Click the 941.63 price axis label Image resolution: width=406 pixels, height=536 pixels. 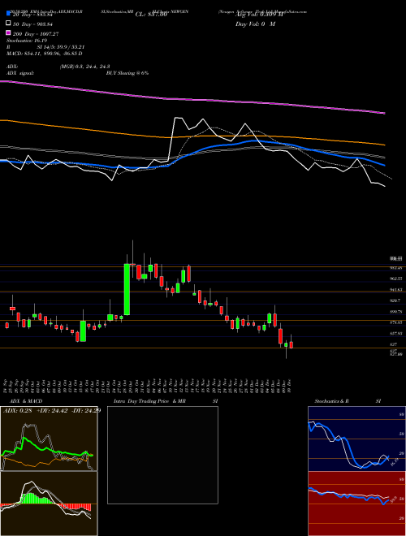395,290
